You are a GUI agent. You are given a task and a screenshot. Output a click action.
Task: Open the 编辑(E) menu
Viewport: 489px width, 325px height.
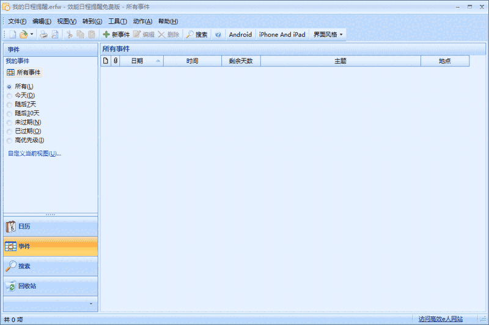tap(42, 21)
